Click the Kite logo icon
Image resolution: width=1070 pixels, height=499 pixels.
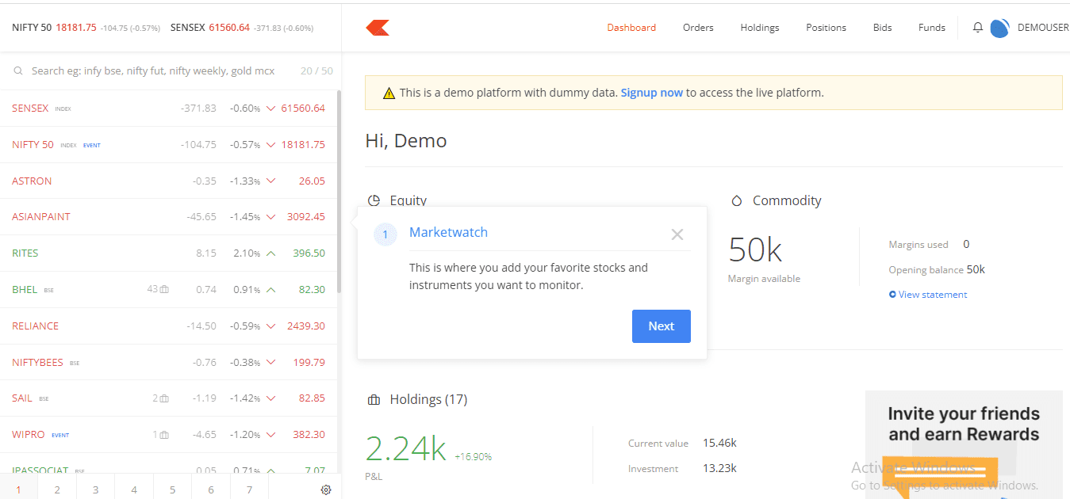378,28
